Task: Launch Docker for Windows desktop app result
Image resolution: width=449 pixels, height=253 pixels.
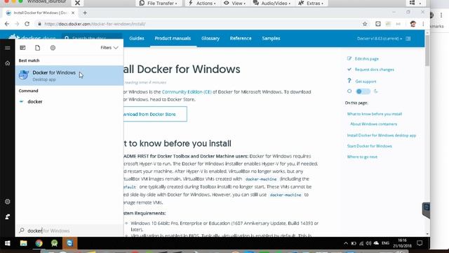Action: click(x=69, y=75)
